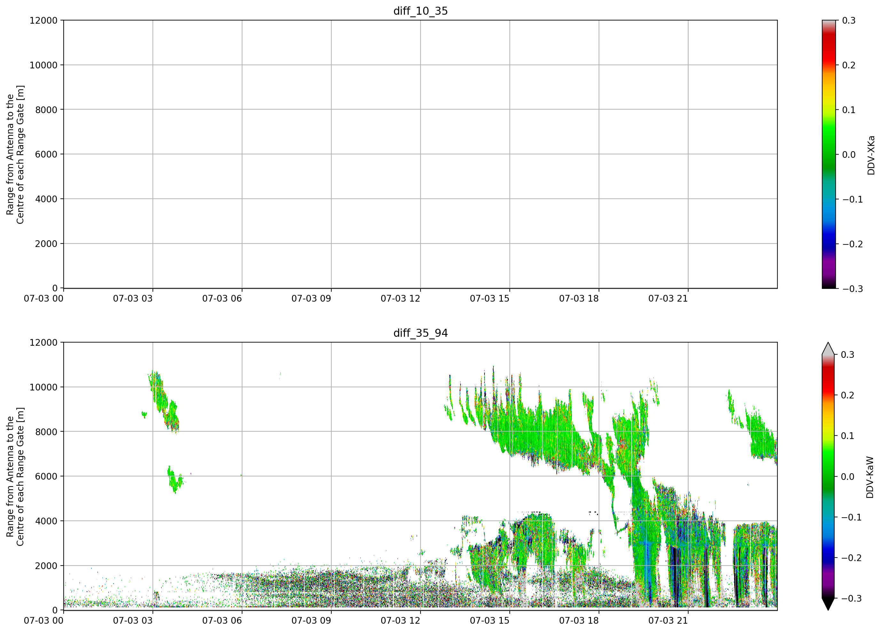Screen dimensions: 882x632
Task: Click the 4000 y-tick in diff_10_35 plot
Action: (46, 199)
